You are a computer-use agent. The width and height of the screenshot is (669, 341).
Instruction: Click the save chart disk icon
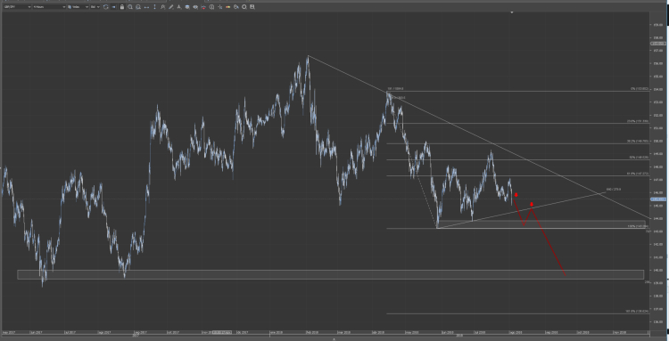252,7
